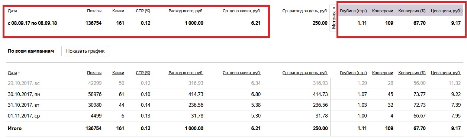The image size is (467, 139).
Task: Click the Итого totals row label
Action: pyautogui.click(x=15, y=128)
